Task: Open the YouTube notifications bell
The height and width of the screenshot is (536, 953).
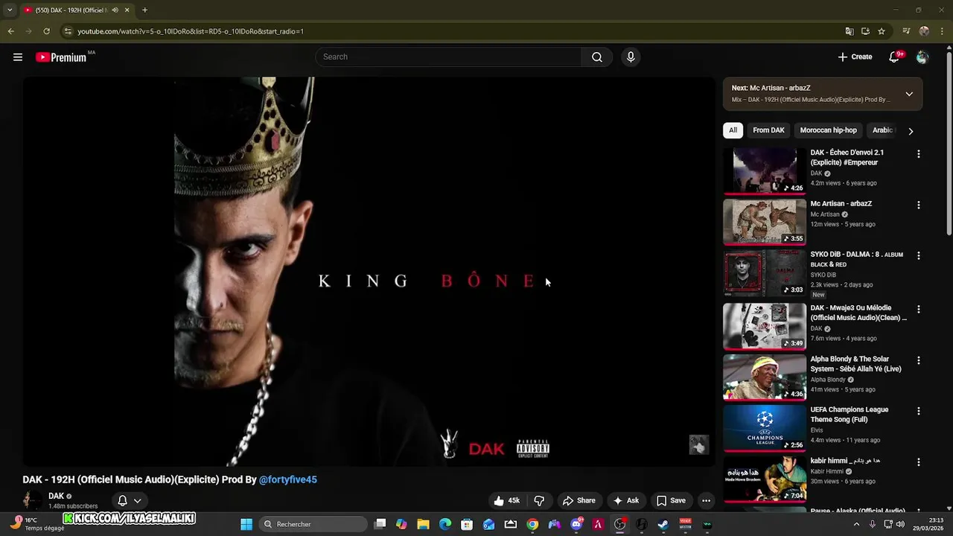Action: (895, 57)
